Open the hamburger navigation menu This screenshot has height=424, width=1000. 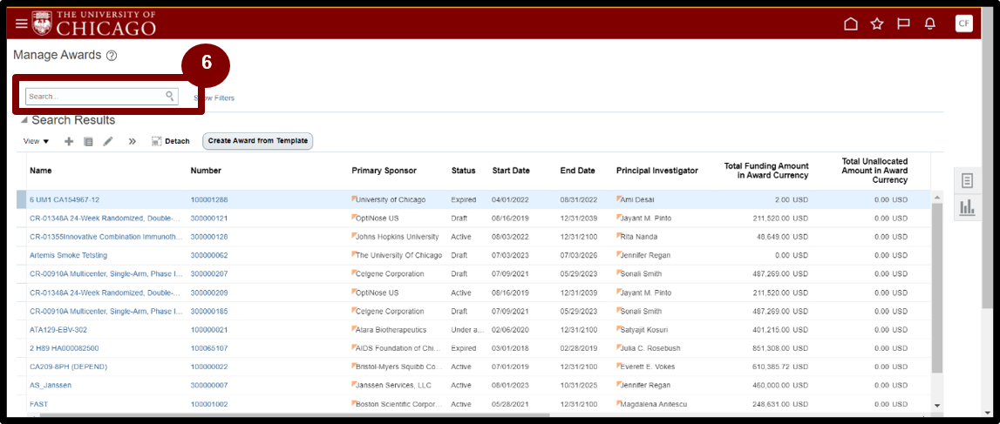22,24
